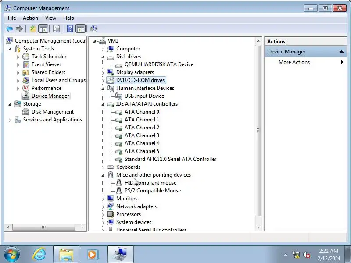Click the Event Viewer icon

pos(26,64)
